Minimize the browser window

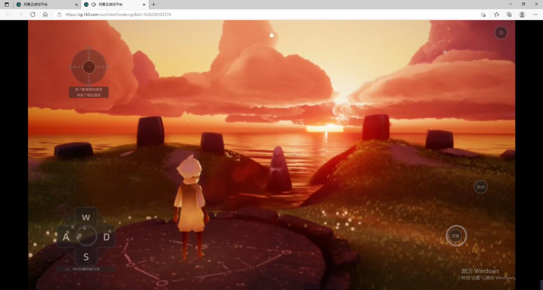tap(510, 4)
